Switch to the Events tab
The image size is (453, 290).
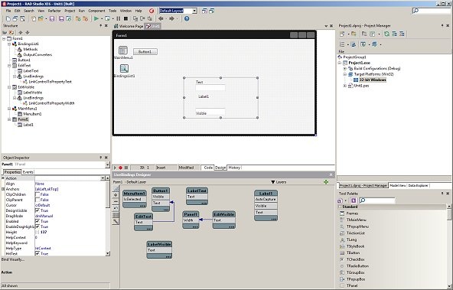[28, 172]
